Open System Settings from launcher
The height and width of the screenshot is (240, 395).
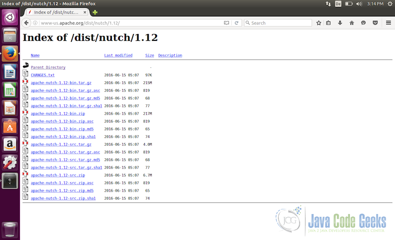point(10,162)
